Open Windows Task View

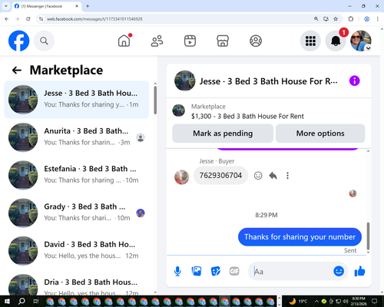[x=36, y=302]
